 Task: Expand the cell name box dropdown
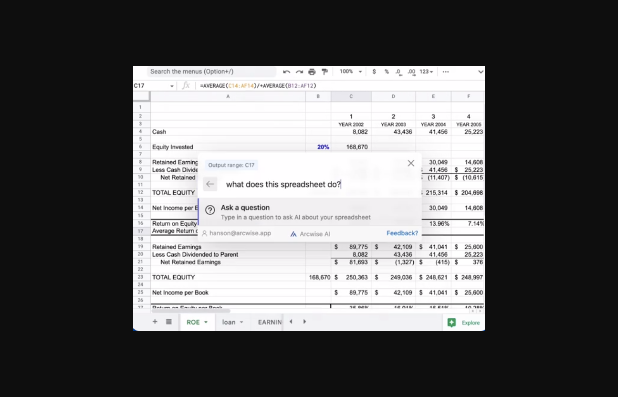coord(172,86)
